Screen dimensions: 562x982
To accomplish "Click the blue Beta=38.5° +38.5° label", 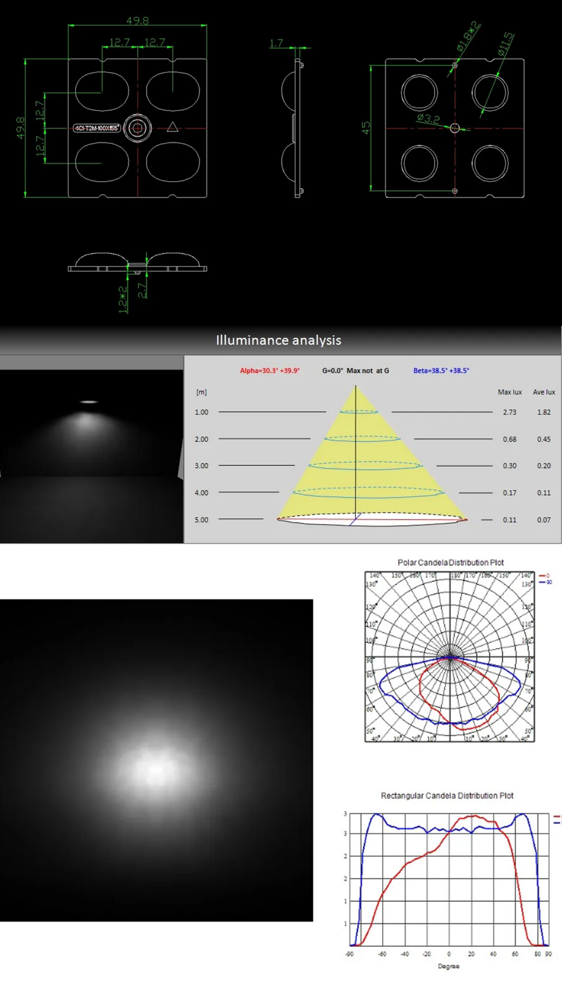I will (441, 371).
